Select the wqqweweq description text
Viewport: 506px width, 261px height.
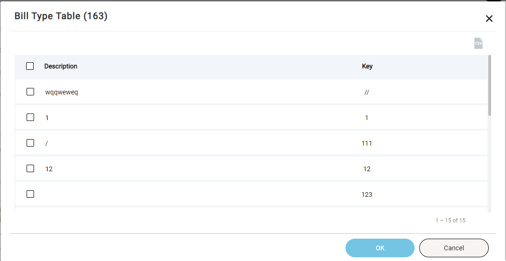[x=62, y=93]
